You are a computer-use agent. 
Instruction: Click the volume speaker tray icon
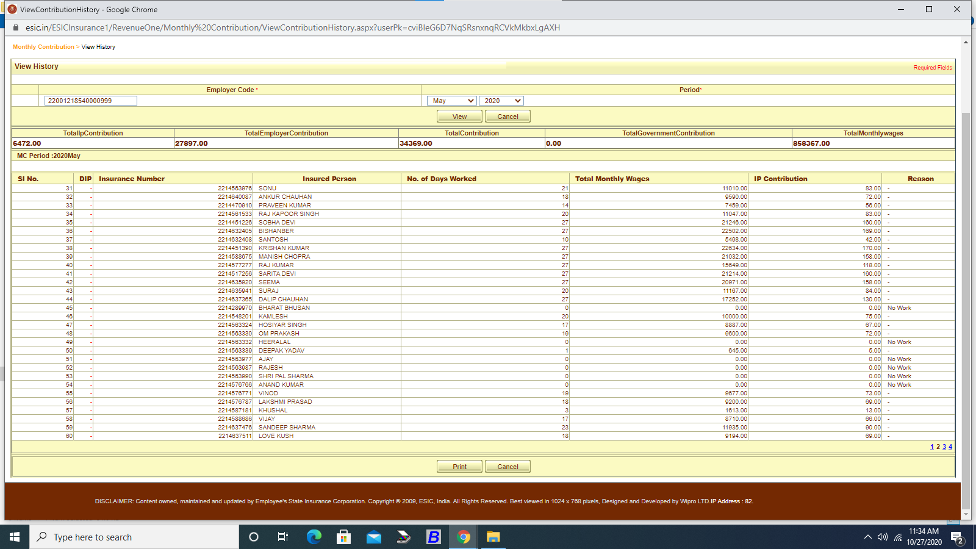882,537
